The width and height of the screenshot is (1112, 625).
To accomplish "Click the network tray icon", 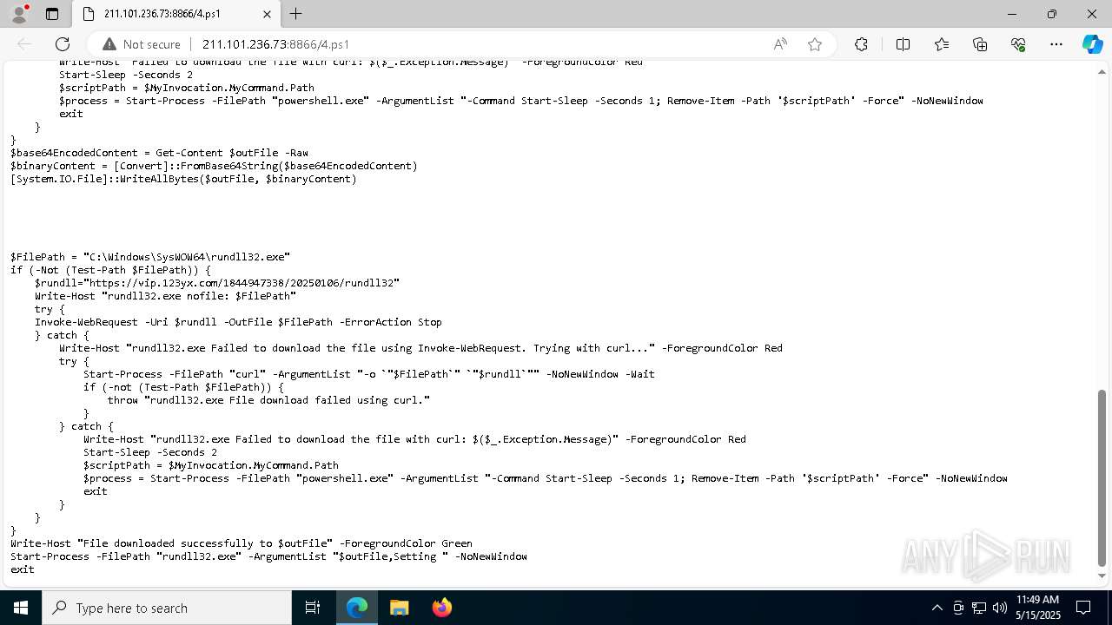I will point(979,608).
